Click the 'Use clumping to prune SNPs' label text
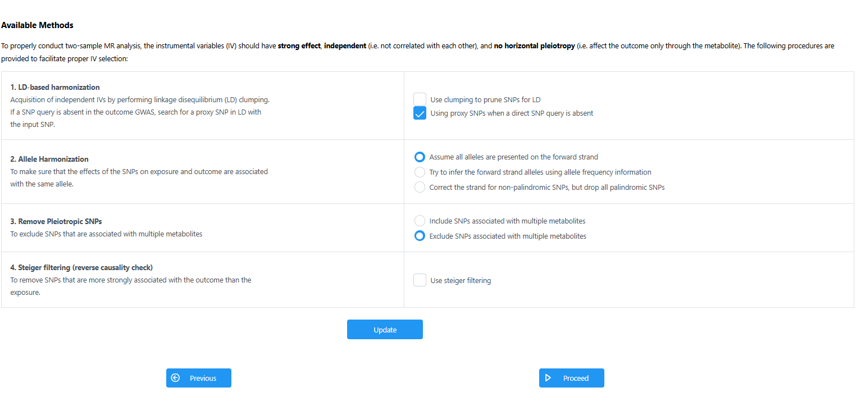Viewport: 861px width, 401px height. [x=485, y=99]
